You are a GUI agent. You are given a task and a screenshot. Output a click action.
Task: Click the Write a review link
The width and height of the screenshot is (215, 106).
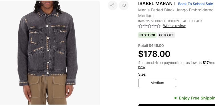pos(174,26)
